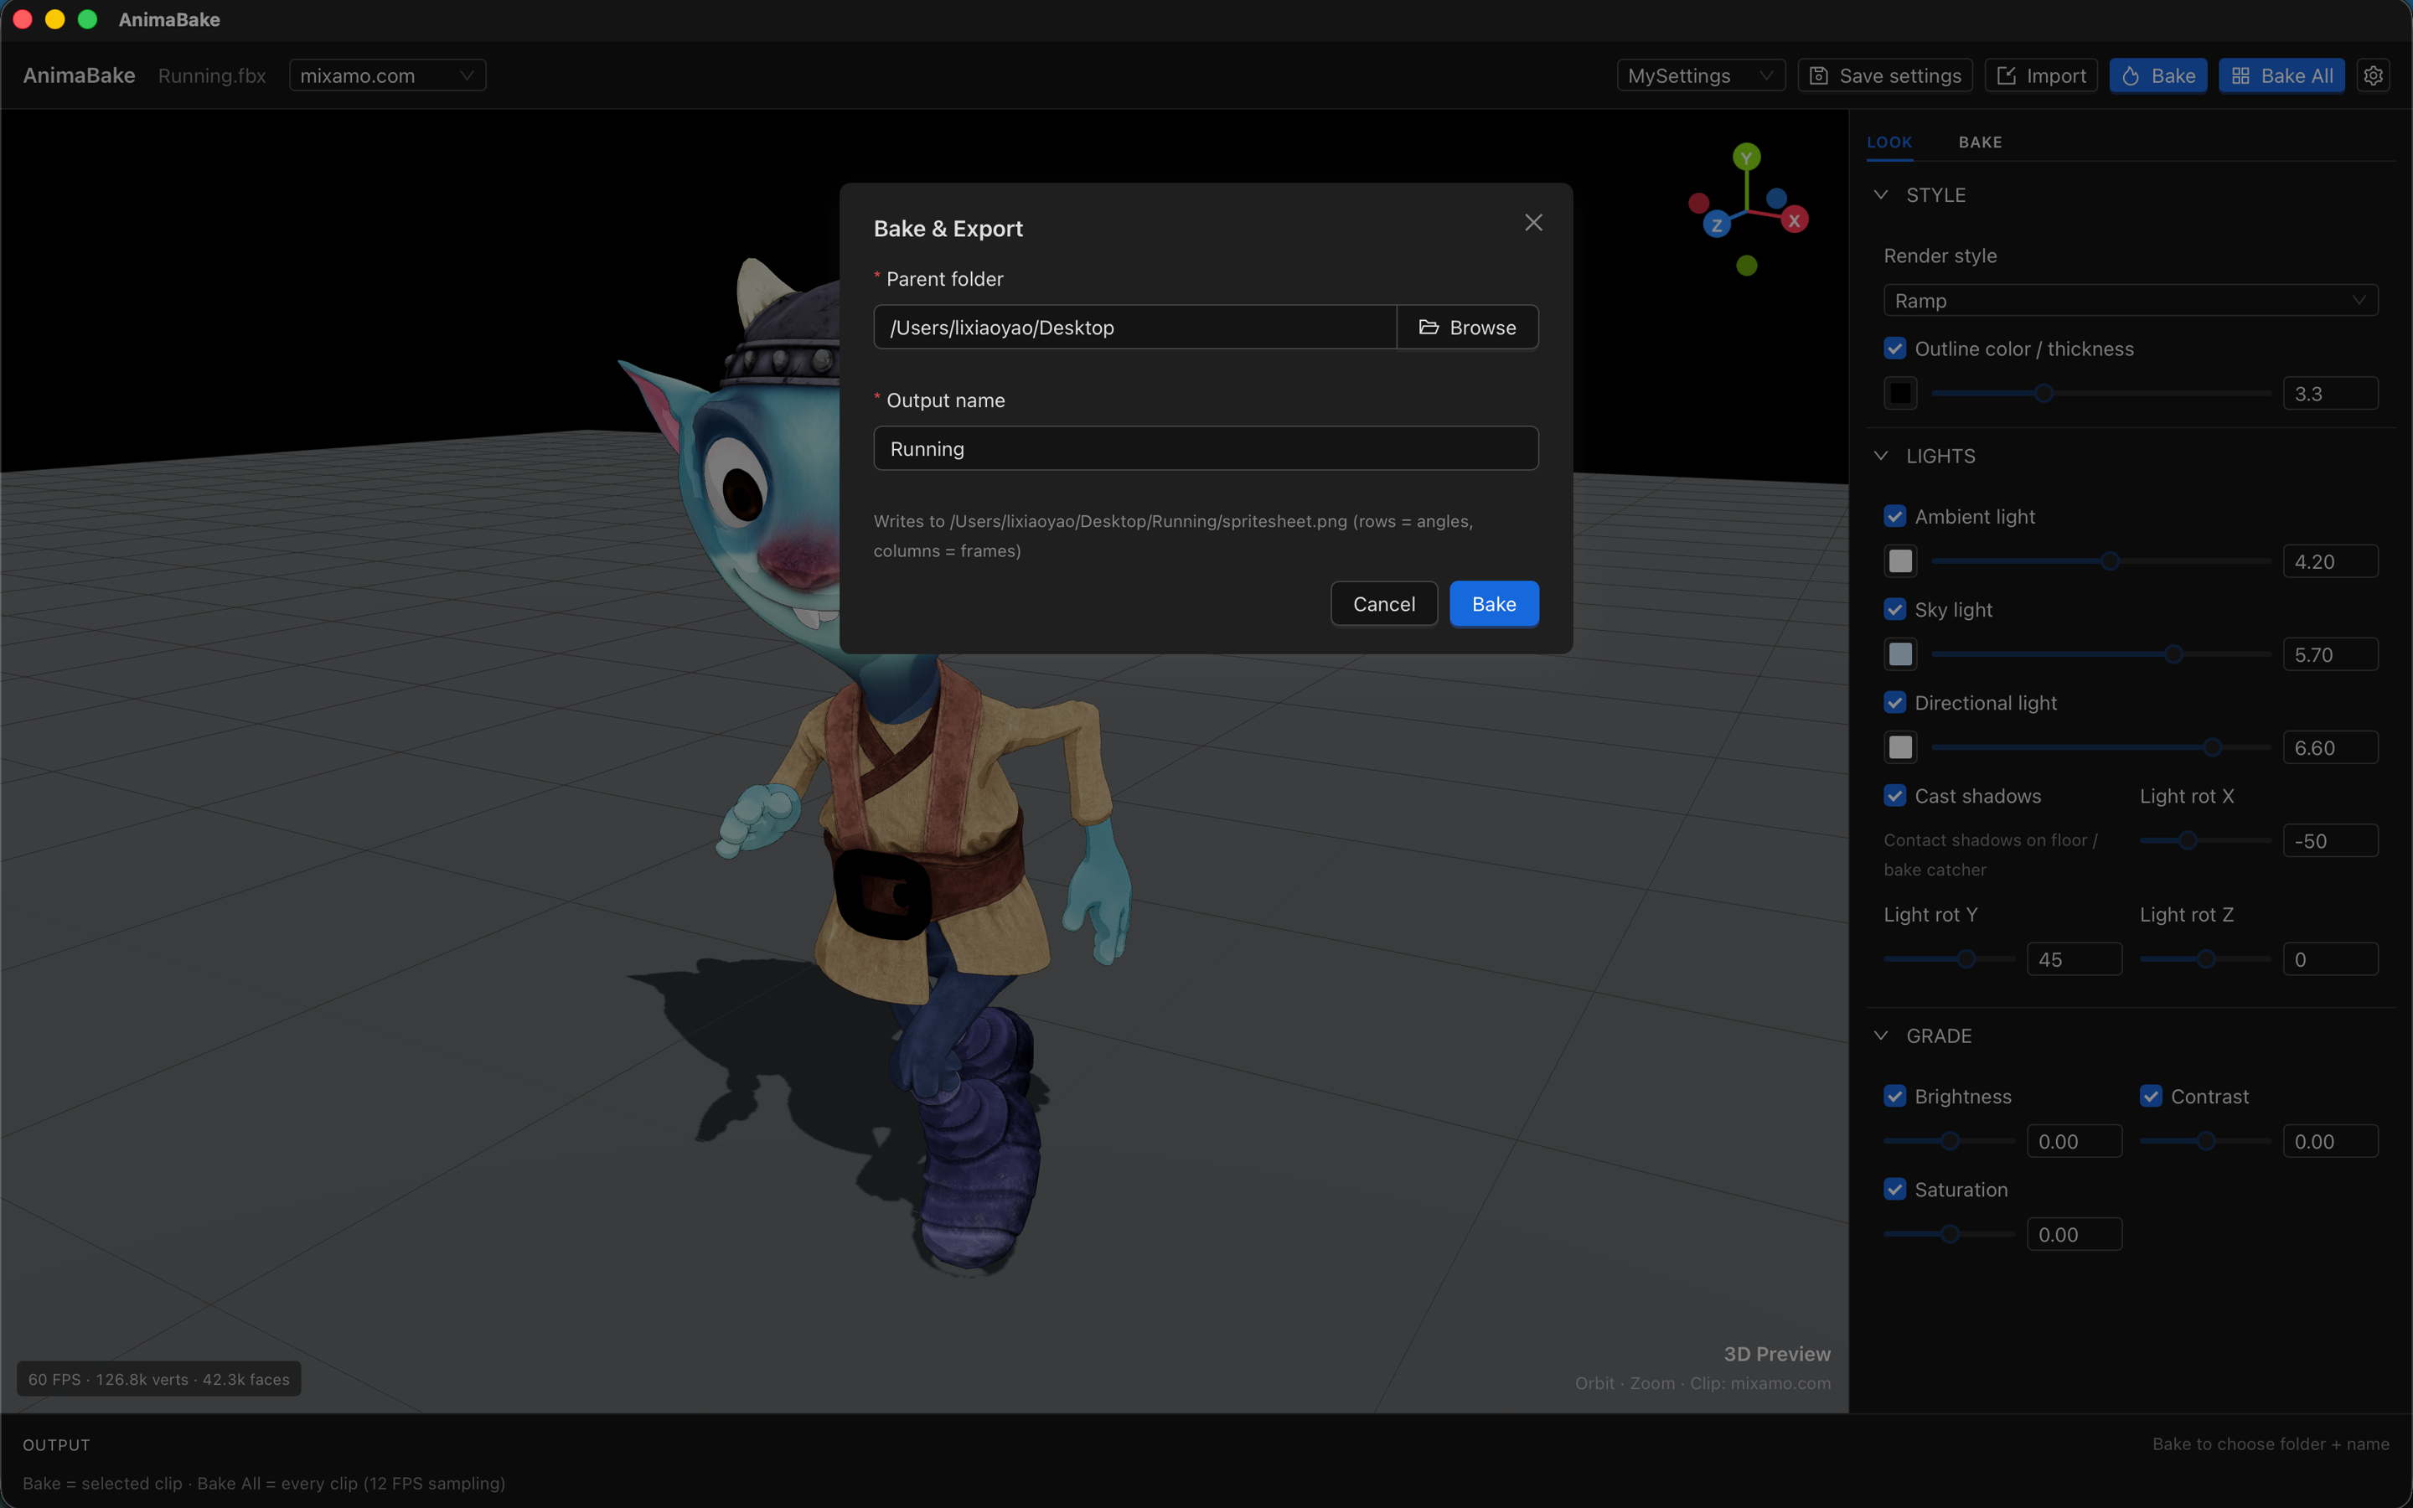Confirm Bake in the export dialog
This screenshot has width=2413, height=1508.
click(x=1494, y=603)
